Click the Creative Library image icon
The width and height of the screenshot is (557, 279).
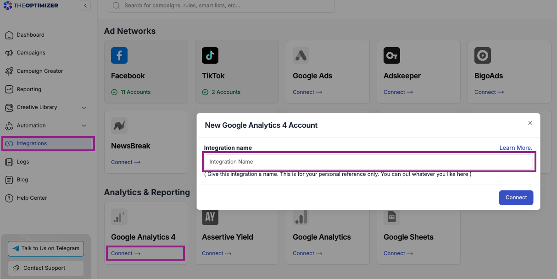click(x=9, y=108)
